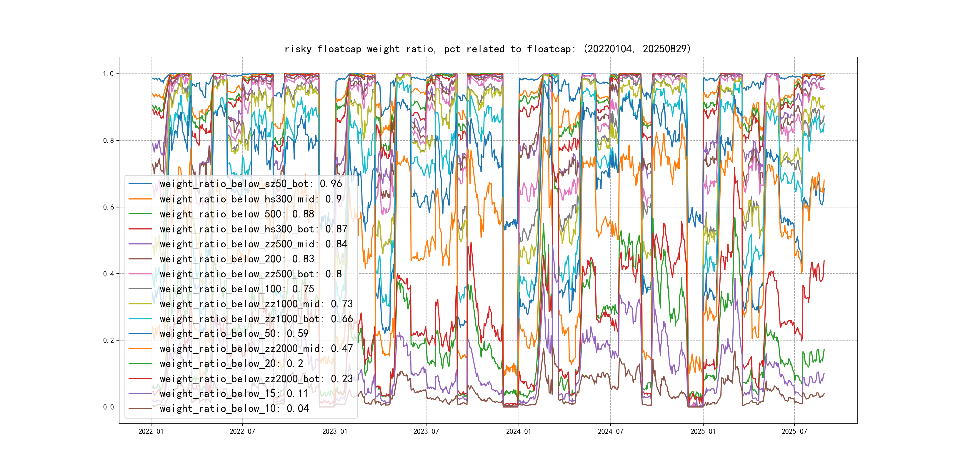Select the weight_ratio_below_10 legend entry
Screen dimensions: 953x476
point(234,409)
